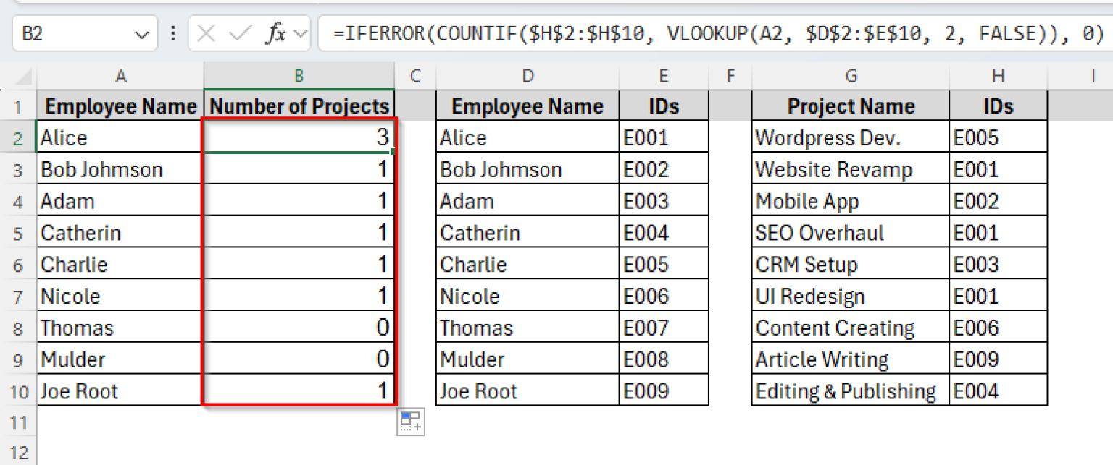Click the fill handle on cell B2
This screenshot has width=1113, height=465.
click(x=394, y=151)
